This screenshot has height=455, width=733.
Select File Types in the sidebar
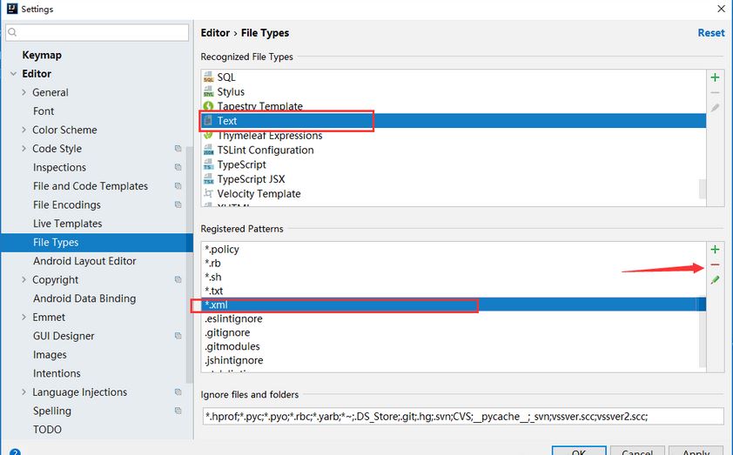pyautogui.click(x=97, y=243)
